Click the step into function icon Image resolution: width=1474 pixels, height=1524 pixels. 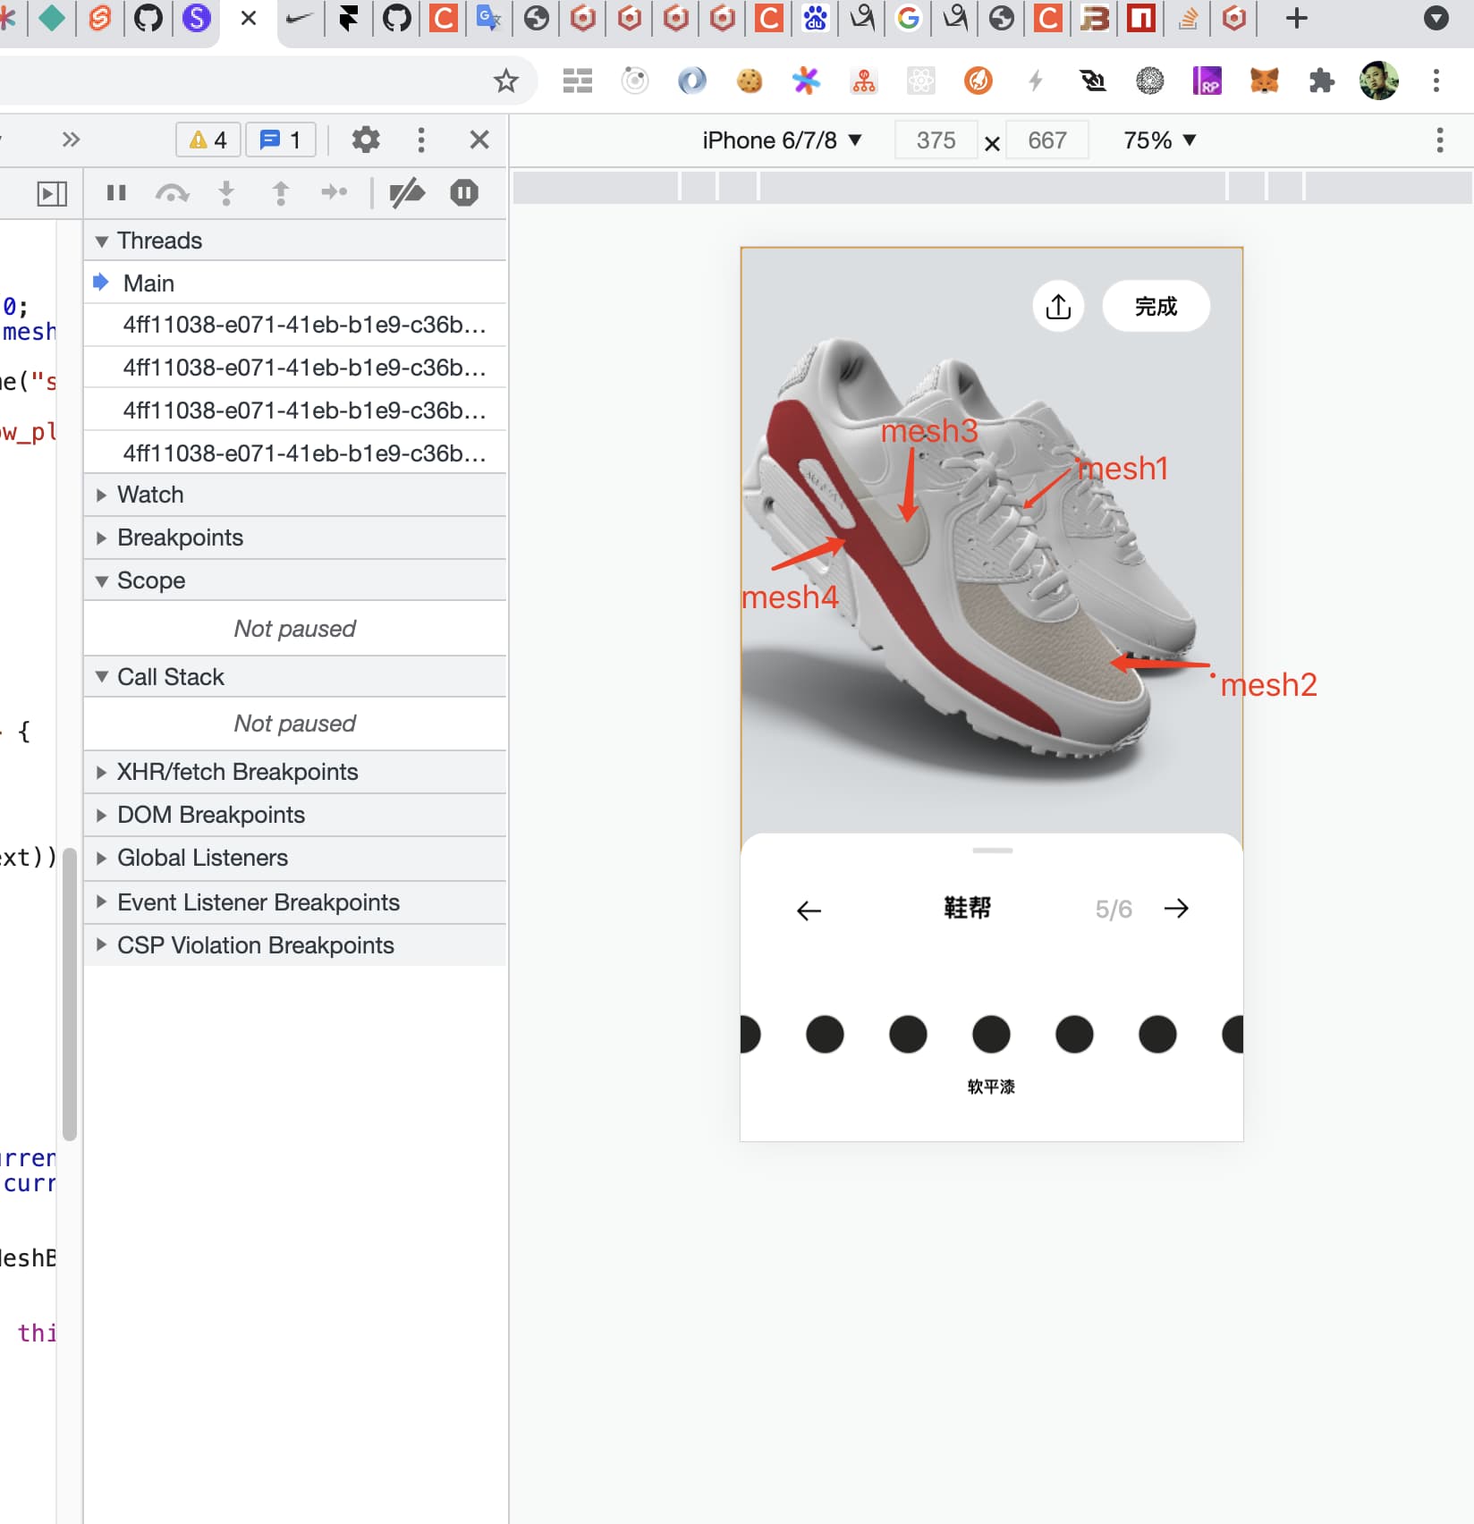click(x=226, y=193)
